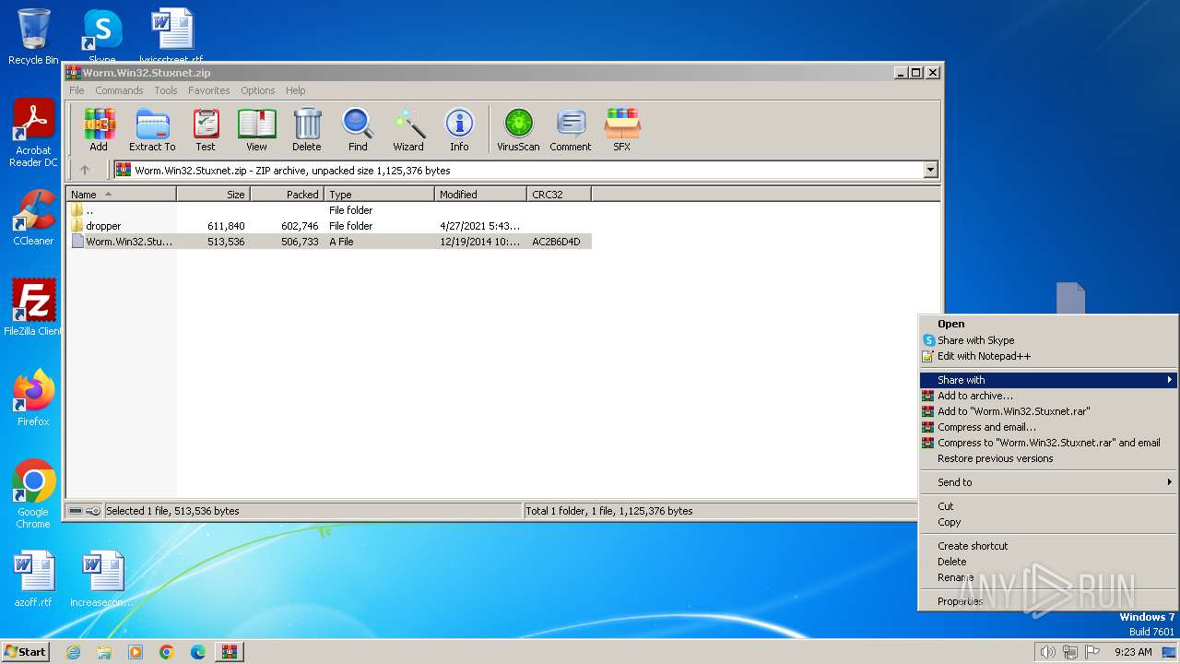This screenshot has width=1180, height=664.
Task: Open the Help menu
Action: coord(296,90)
